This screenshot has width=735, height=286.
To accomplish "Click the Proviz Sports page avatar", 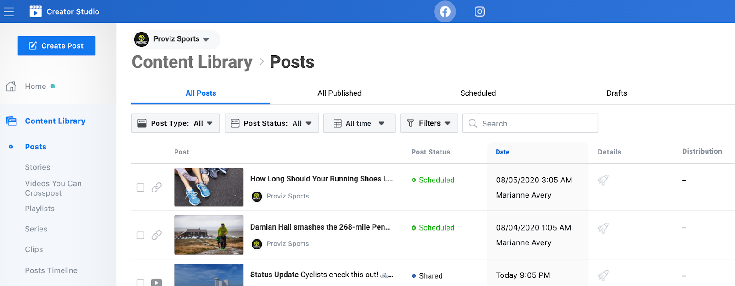I will (x=141, y=39).
